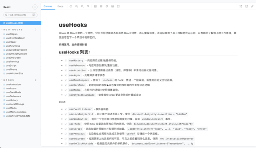Enable the measure tool icon

tap(112, 6)
